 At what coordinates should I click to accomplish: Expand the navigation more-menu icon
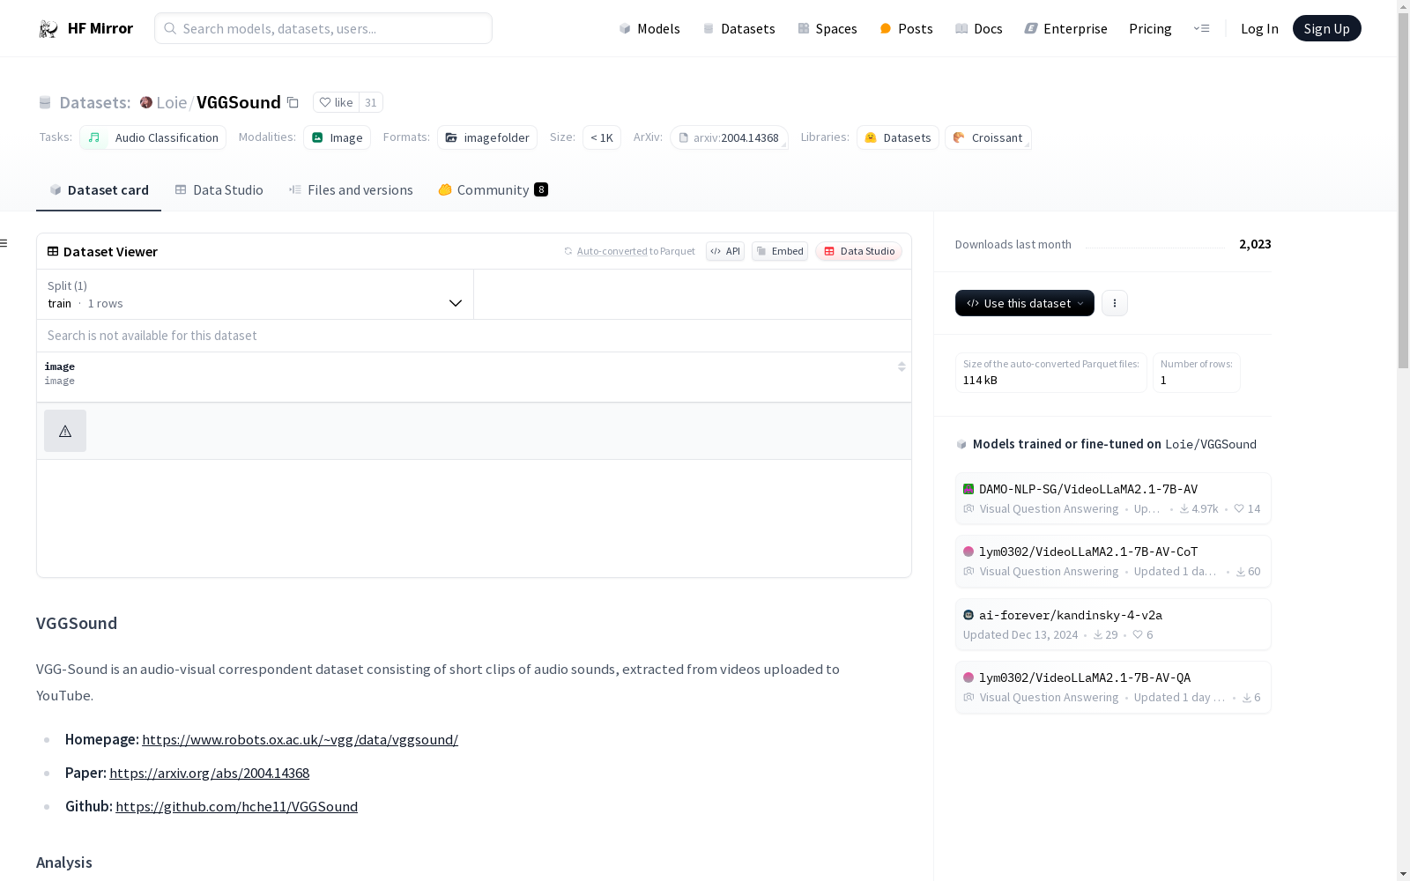point(1201,28)
